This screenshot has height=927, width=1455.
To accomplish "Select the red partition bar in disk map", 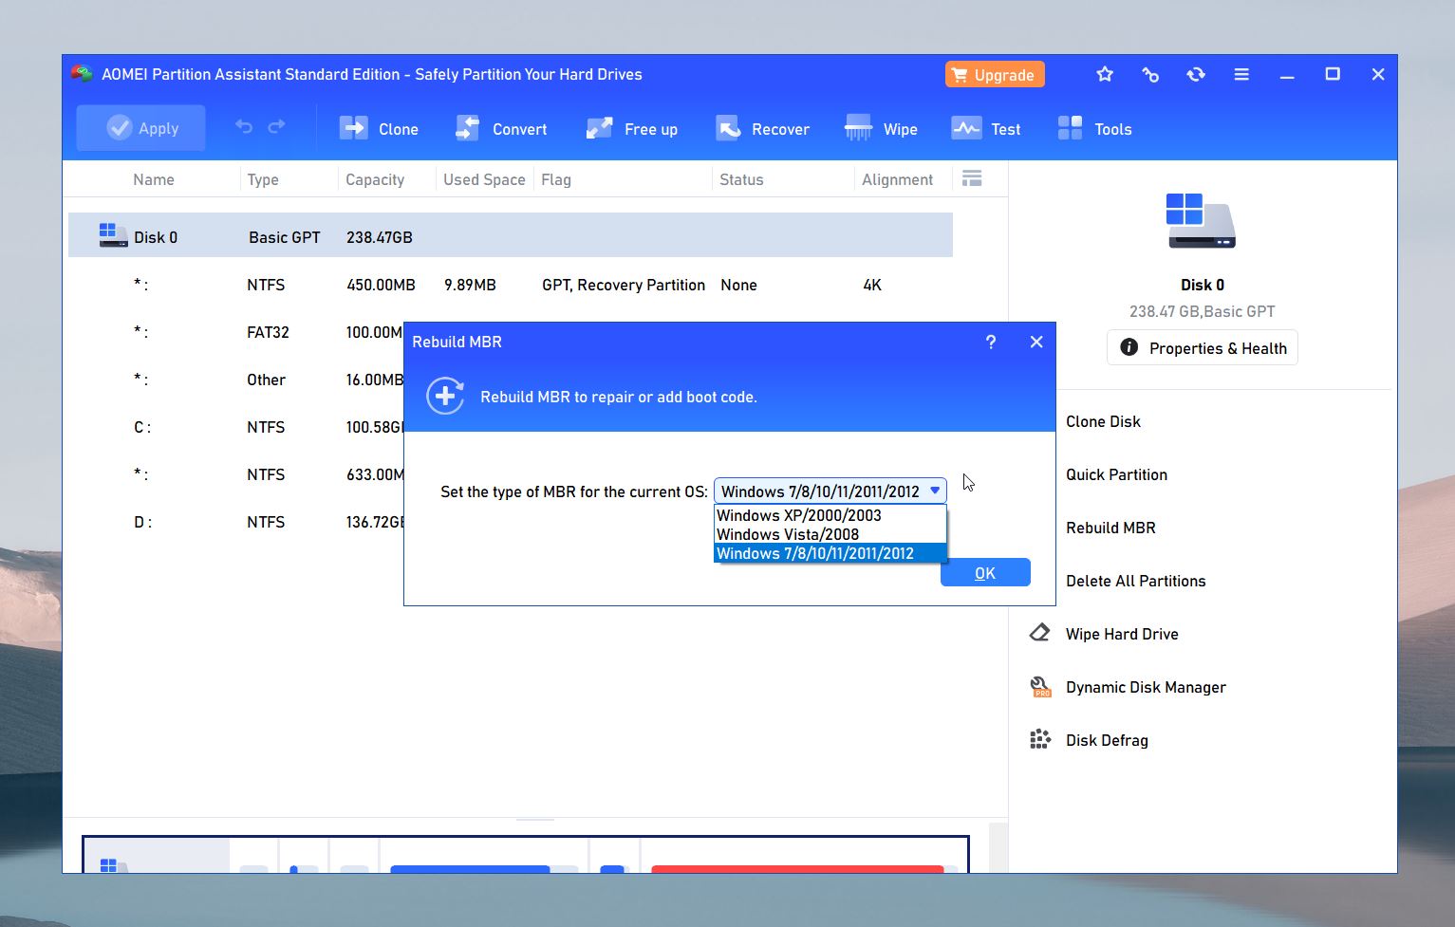I will click(797, 868).
